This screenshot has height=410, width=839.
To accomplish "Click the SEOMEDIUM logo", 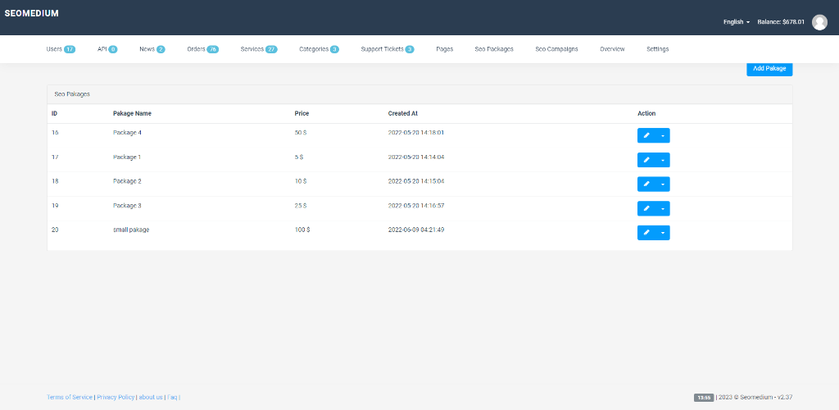I will [x=32, y=13].
